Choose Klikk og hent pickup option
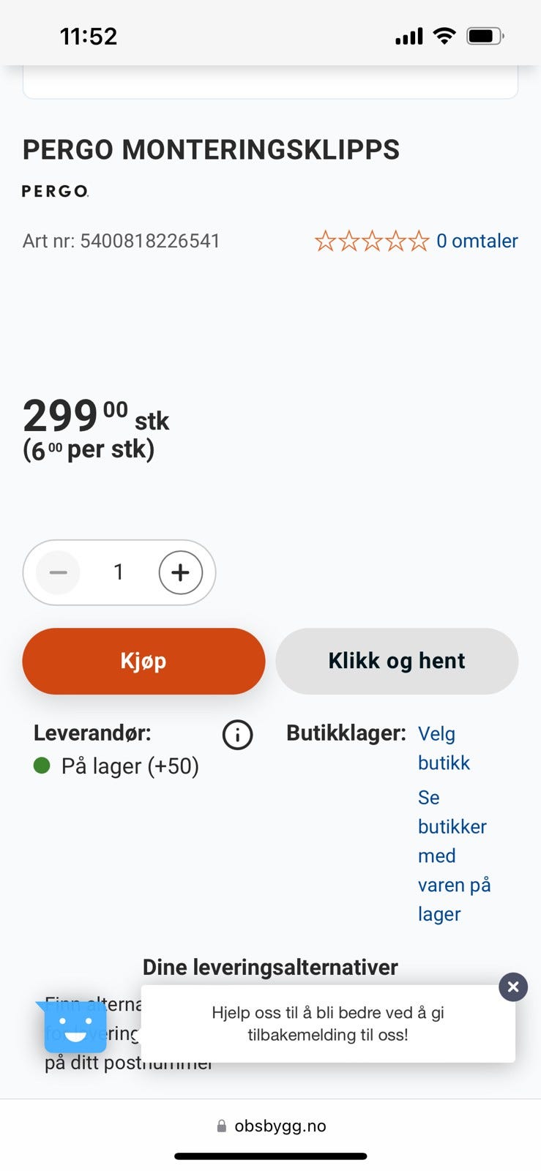Screen dimensions: 541x1171 pyautogui.click(x=397, y=661)
